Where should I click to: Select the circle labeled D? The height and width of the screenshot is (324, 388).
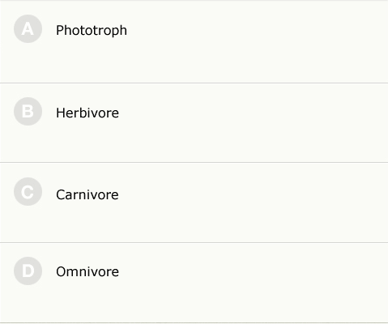tap(28, 271)
